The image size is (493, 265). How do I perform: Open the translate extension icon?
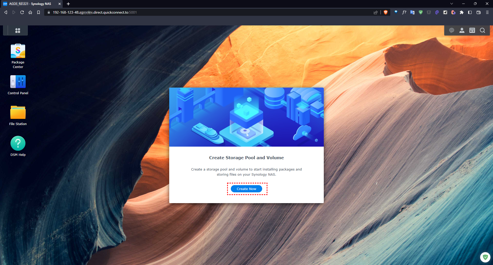click(412, 12)
